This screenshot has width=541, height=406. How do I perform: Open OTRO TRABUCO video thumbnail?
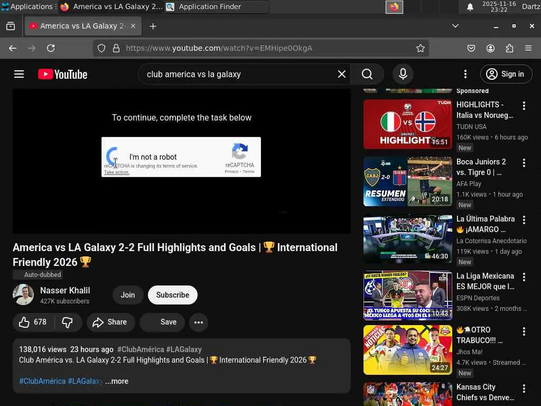407,350
